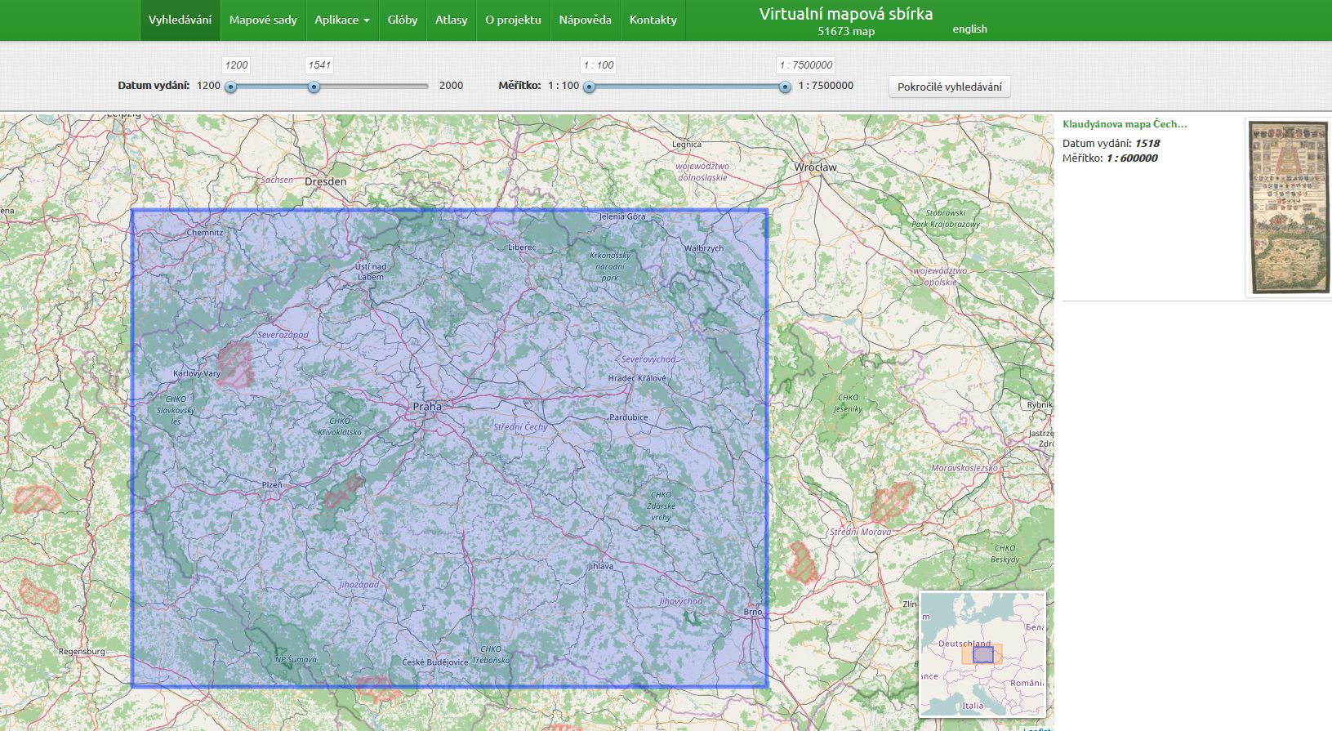1332x731 pixels.
Task: Click the blue extent rectangle in the minimap
Action: pyautogui.click(x=983, y=654)
